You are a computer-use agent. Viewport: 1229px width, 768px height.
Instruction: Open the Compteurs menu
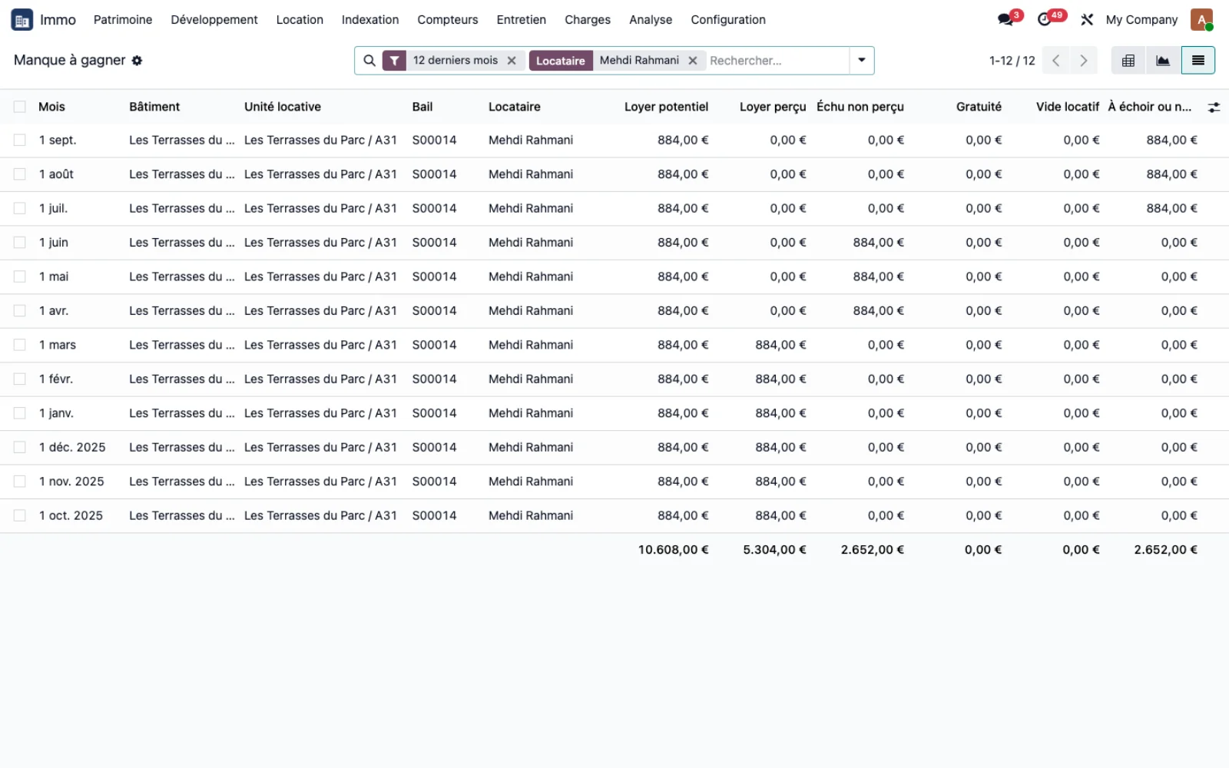(x=448, y=20)
